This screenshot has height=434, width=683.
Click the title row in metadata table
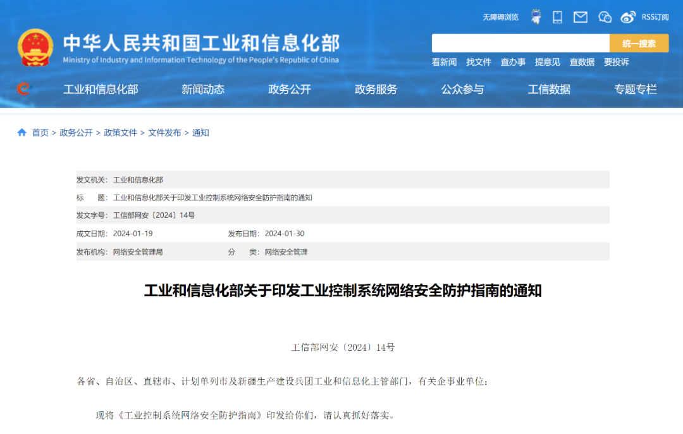(343, 197)
